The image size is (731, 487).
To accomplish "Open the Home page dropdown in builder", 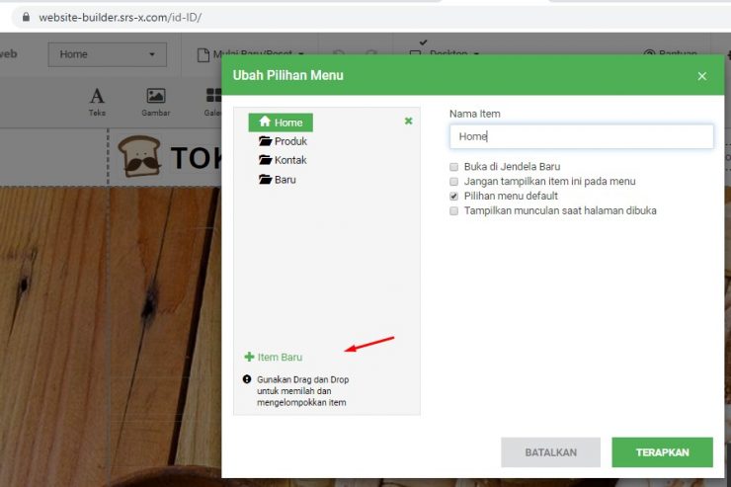I will click(108, 54).
